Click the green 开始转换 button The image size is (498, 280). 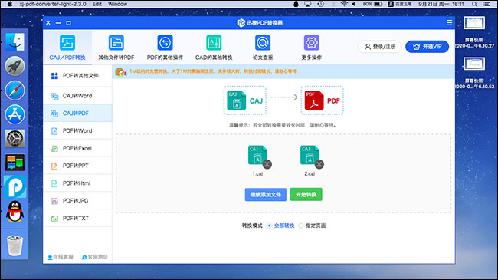pos(306,194)
